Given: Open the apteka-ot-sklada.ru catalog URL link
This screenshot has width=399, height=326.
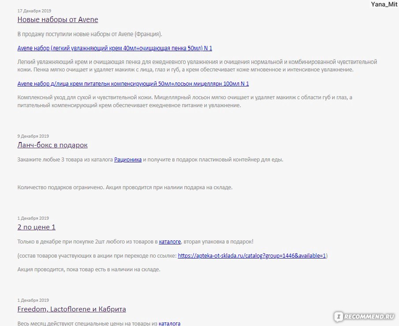Looking at the screenshot, I should click(x=252, y=255).
